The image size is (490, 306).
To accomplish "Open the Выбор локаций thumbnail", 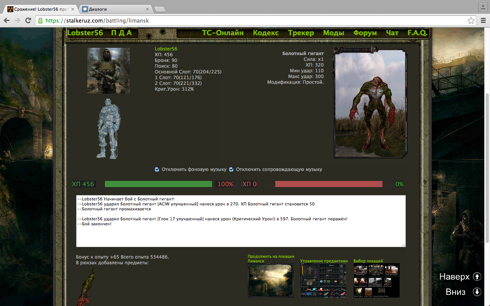I will tap(376, 280).
